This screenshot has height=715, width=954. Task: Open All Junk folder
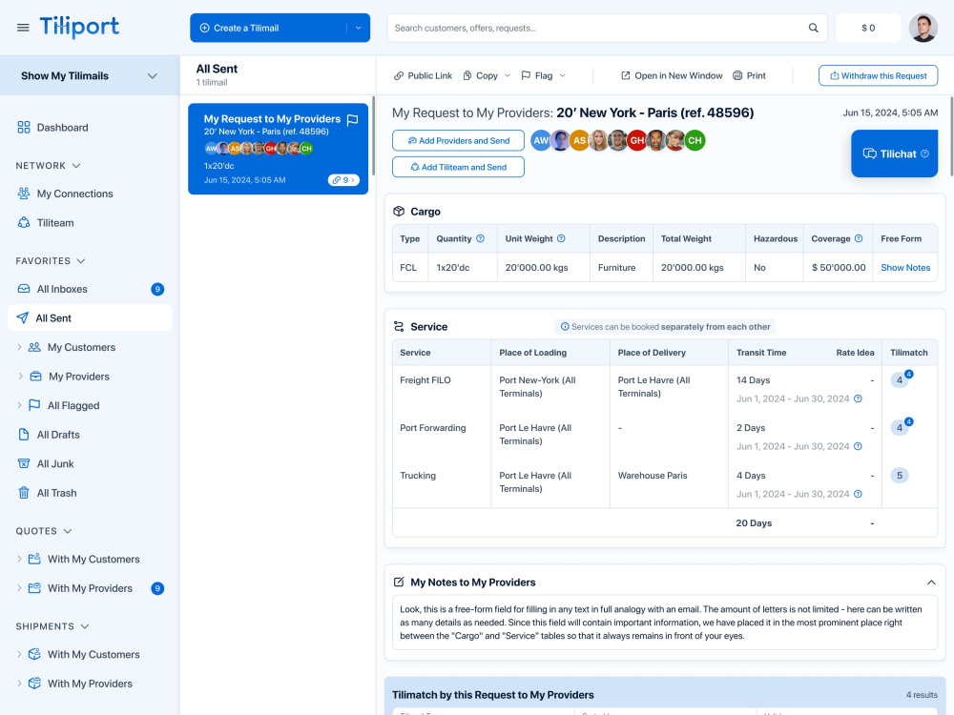pos(46,464)
